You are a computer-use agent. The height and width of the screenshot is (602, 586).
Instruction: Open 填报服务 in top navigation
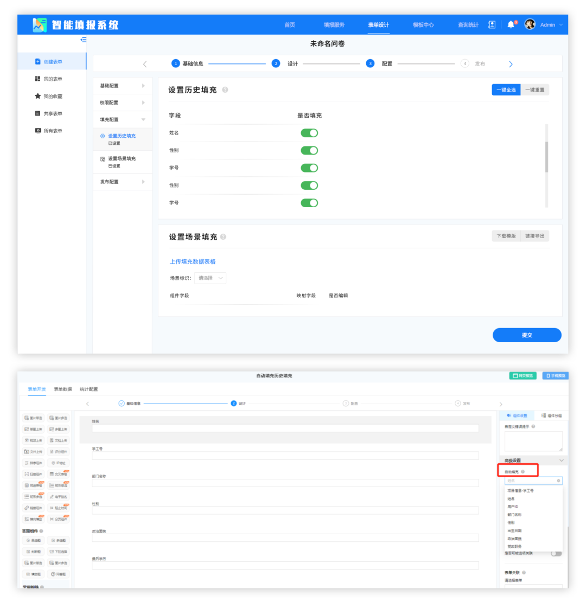334,24
